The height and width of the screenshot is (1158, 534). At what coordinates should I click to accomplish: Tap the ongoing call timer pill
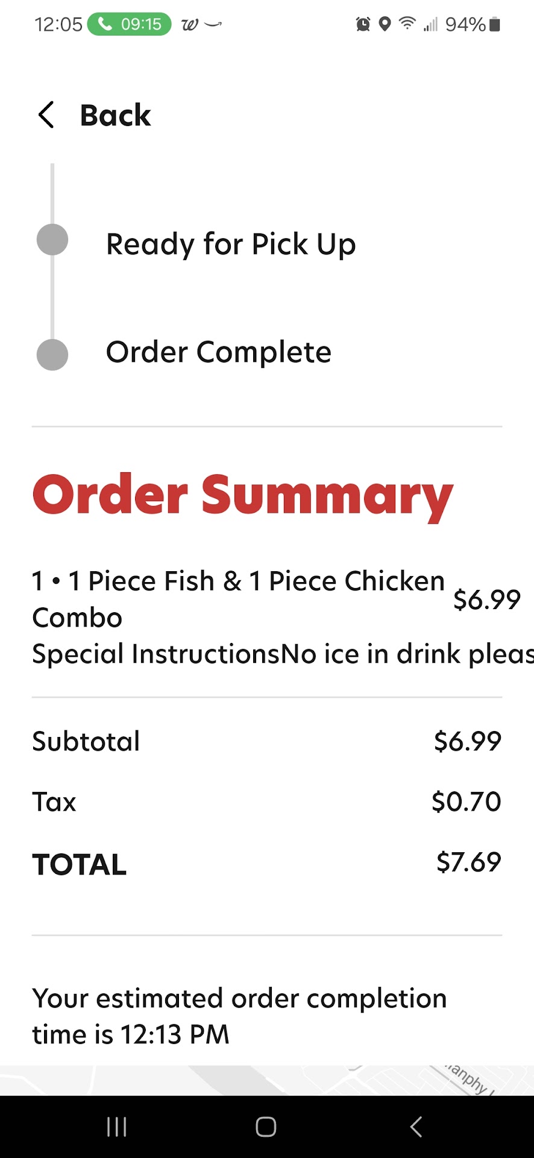tap(130, 24)
